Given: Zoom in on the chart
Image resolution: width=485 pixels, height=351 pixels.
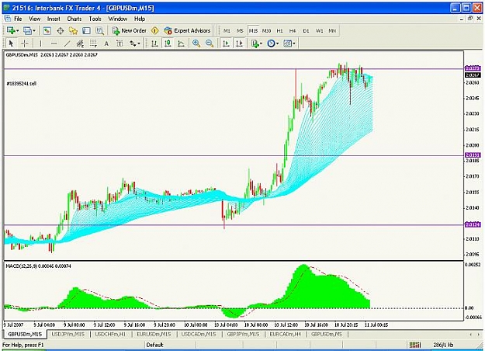Looking at the screenshot, I should point(196,43).
